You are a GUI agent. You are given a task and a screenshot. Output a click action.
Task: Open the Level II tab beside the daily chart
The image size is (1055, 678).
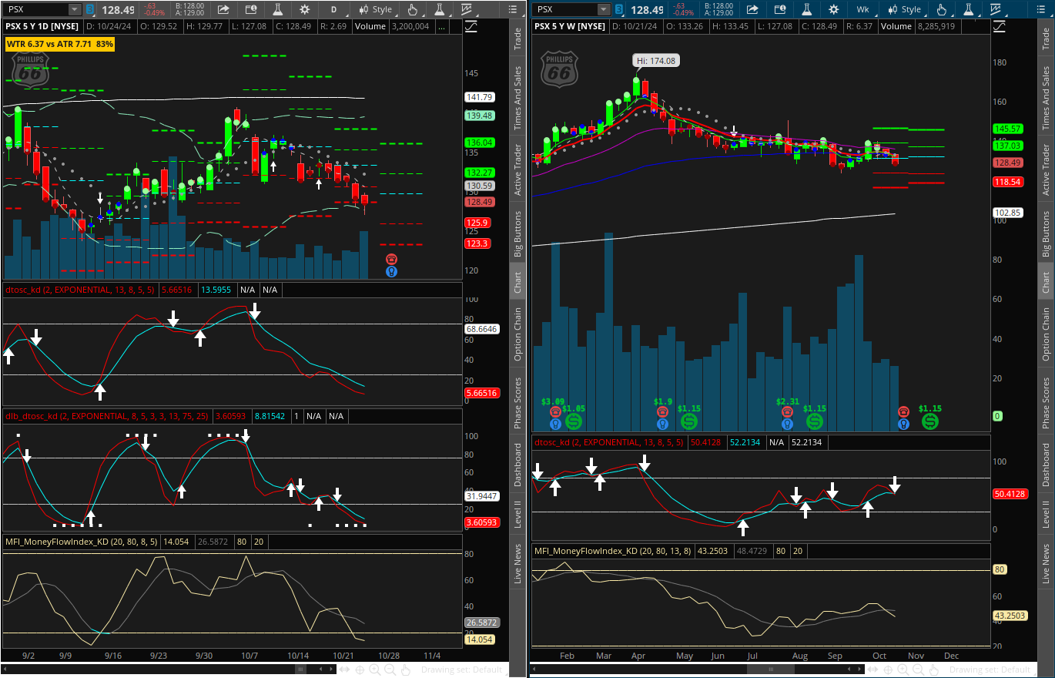pyautogui.click(x=517, y=514)
